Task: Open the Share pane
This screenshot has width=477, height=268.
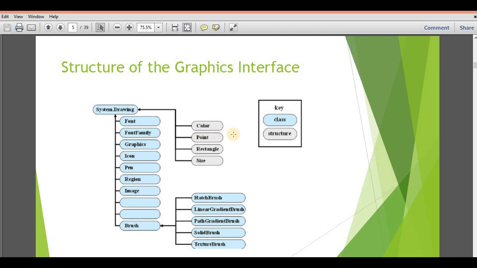Action: (x=467, y=28)
